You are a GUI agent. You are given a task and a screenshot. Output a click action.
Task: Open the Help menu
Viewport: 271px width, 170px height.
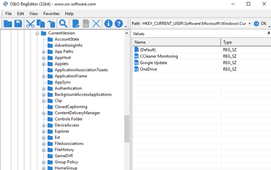[x=69, y=13]
